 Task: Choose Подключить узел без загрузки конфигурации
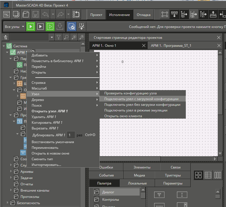pos(142,105)
